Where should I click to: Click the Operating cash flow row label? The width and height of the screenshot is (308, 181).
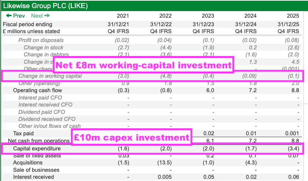(37, 90)
